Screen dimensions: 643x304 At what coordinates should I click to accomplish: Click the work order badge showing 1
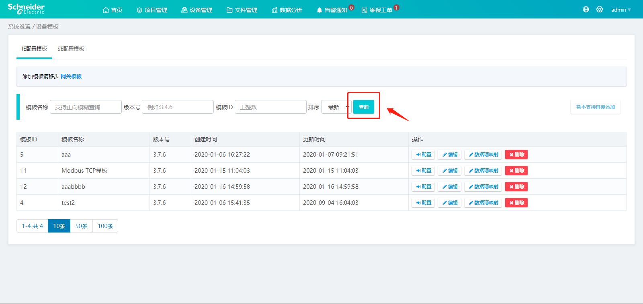pos(397,8)
